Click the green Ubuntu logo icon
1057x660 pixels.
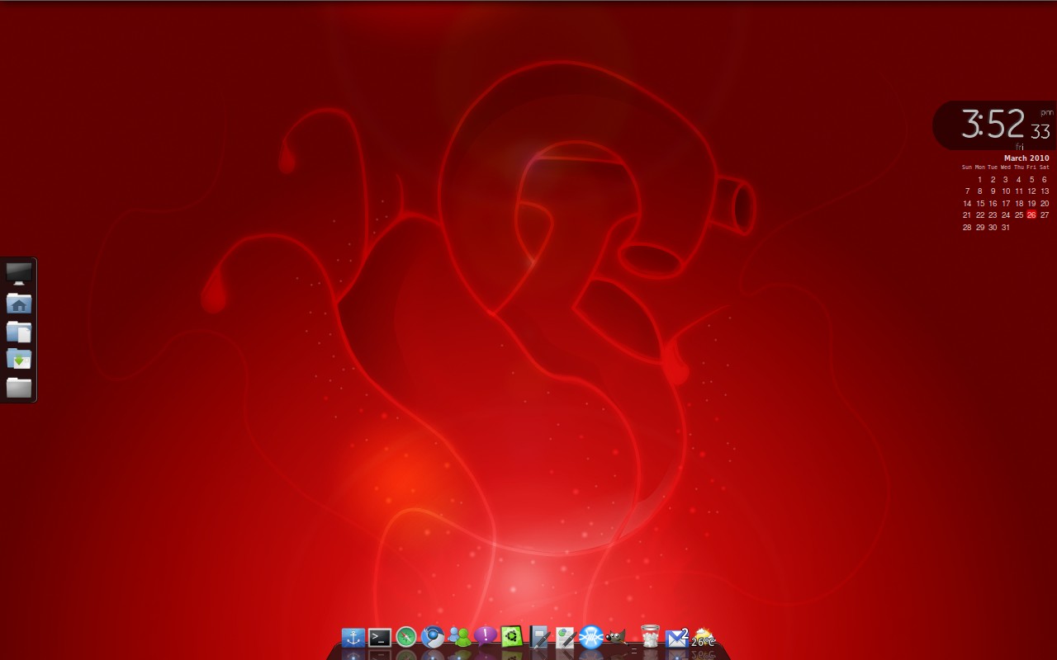[x=512, y=637]
